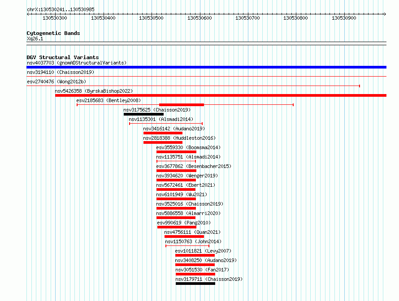Click the red bar under nsv3525016
The height and width of the screenshot is (301, 399).
point(176,208)
